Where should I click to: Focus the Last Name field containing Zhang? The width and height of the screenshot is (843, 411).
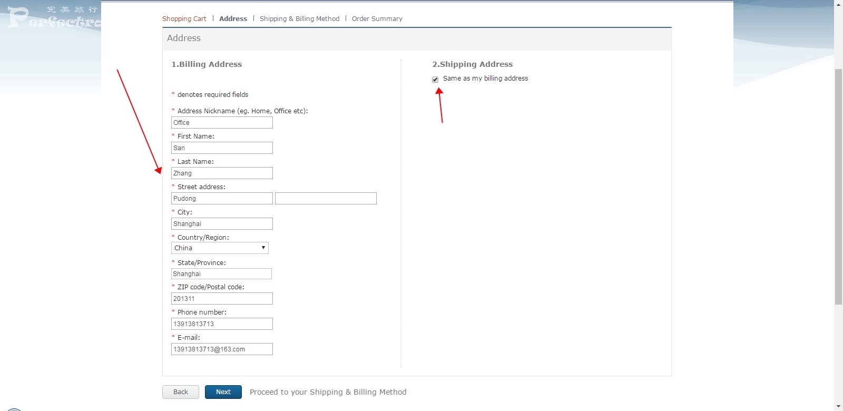[x=222, y=173]
